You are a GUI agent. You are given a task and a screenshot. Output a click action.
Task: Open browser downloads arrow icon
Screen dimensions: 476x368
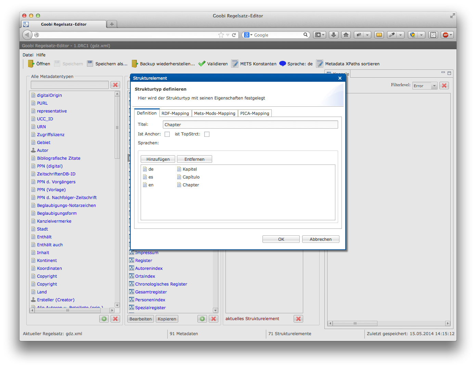(334, 35)
